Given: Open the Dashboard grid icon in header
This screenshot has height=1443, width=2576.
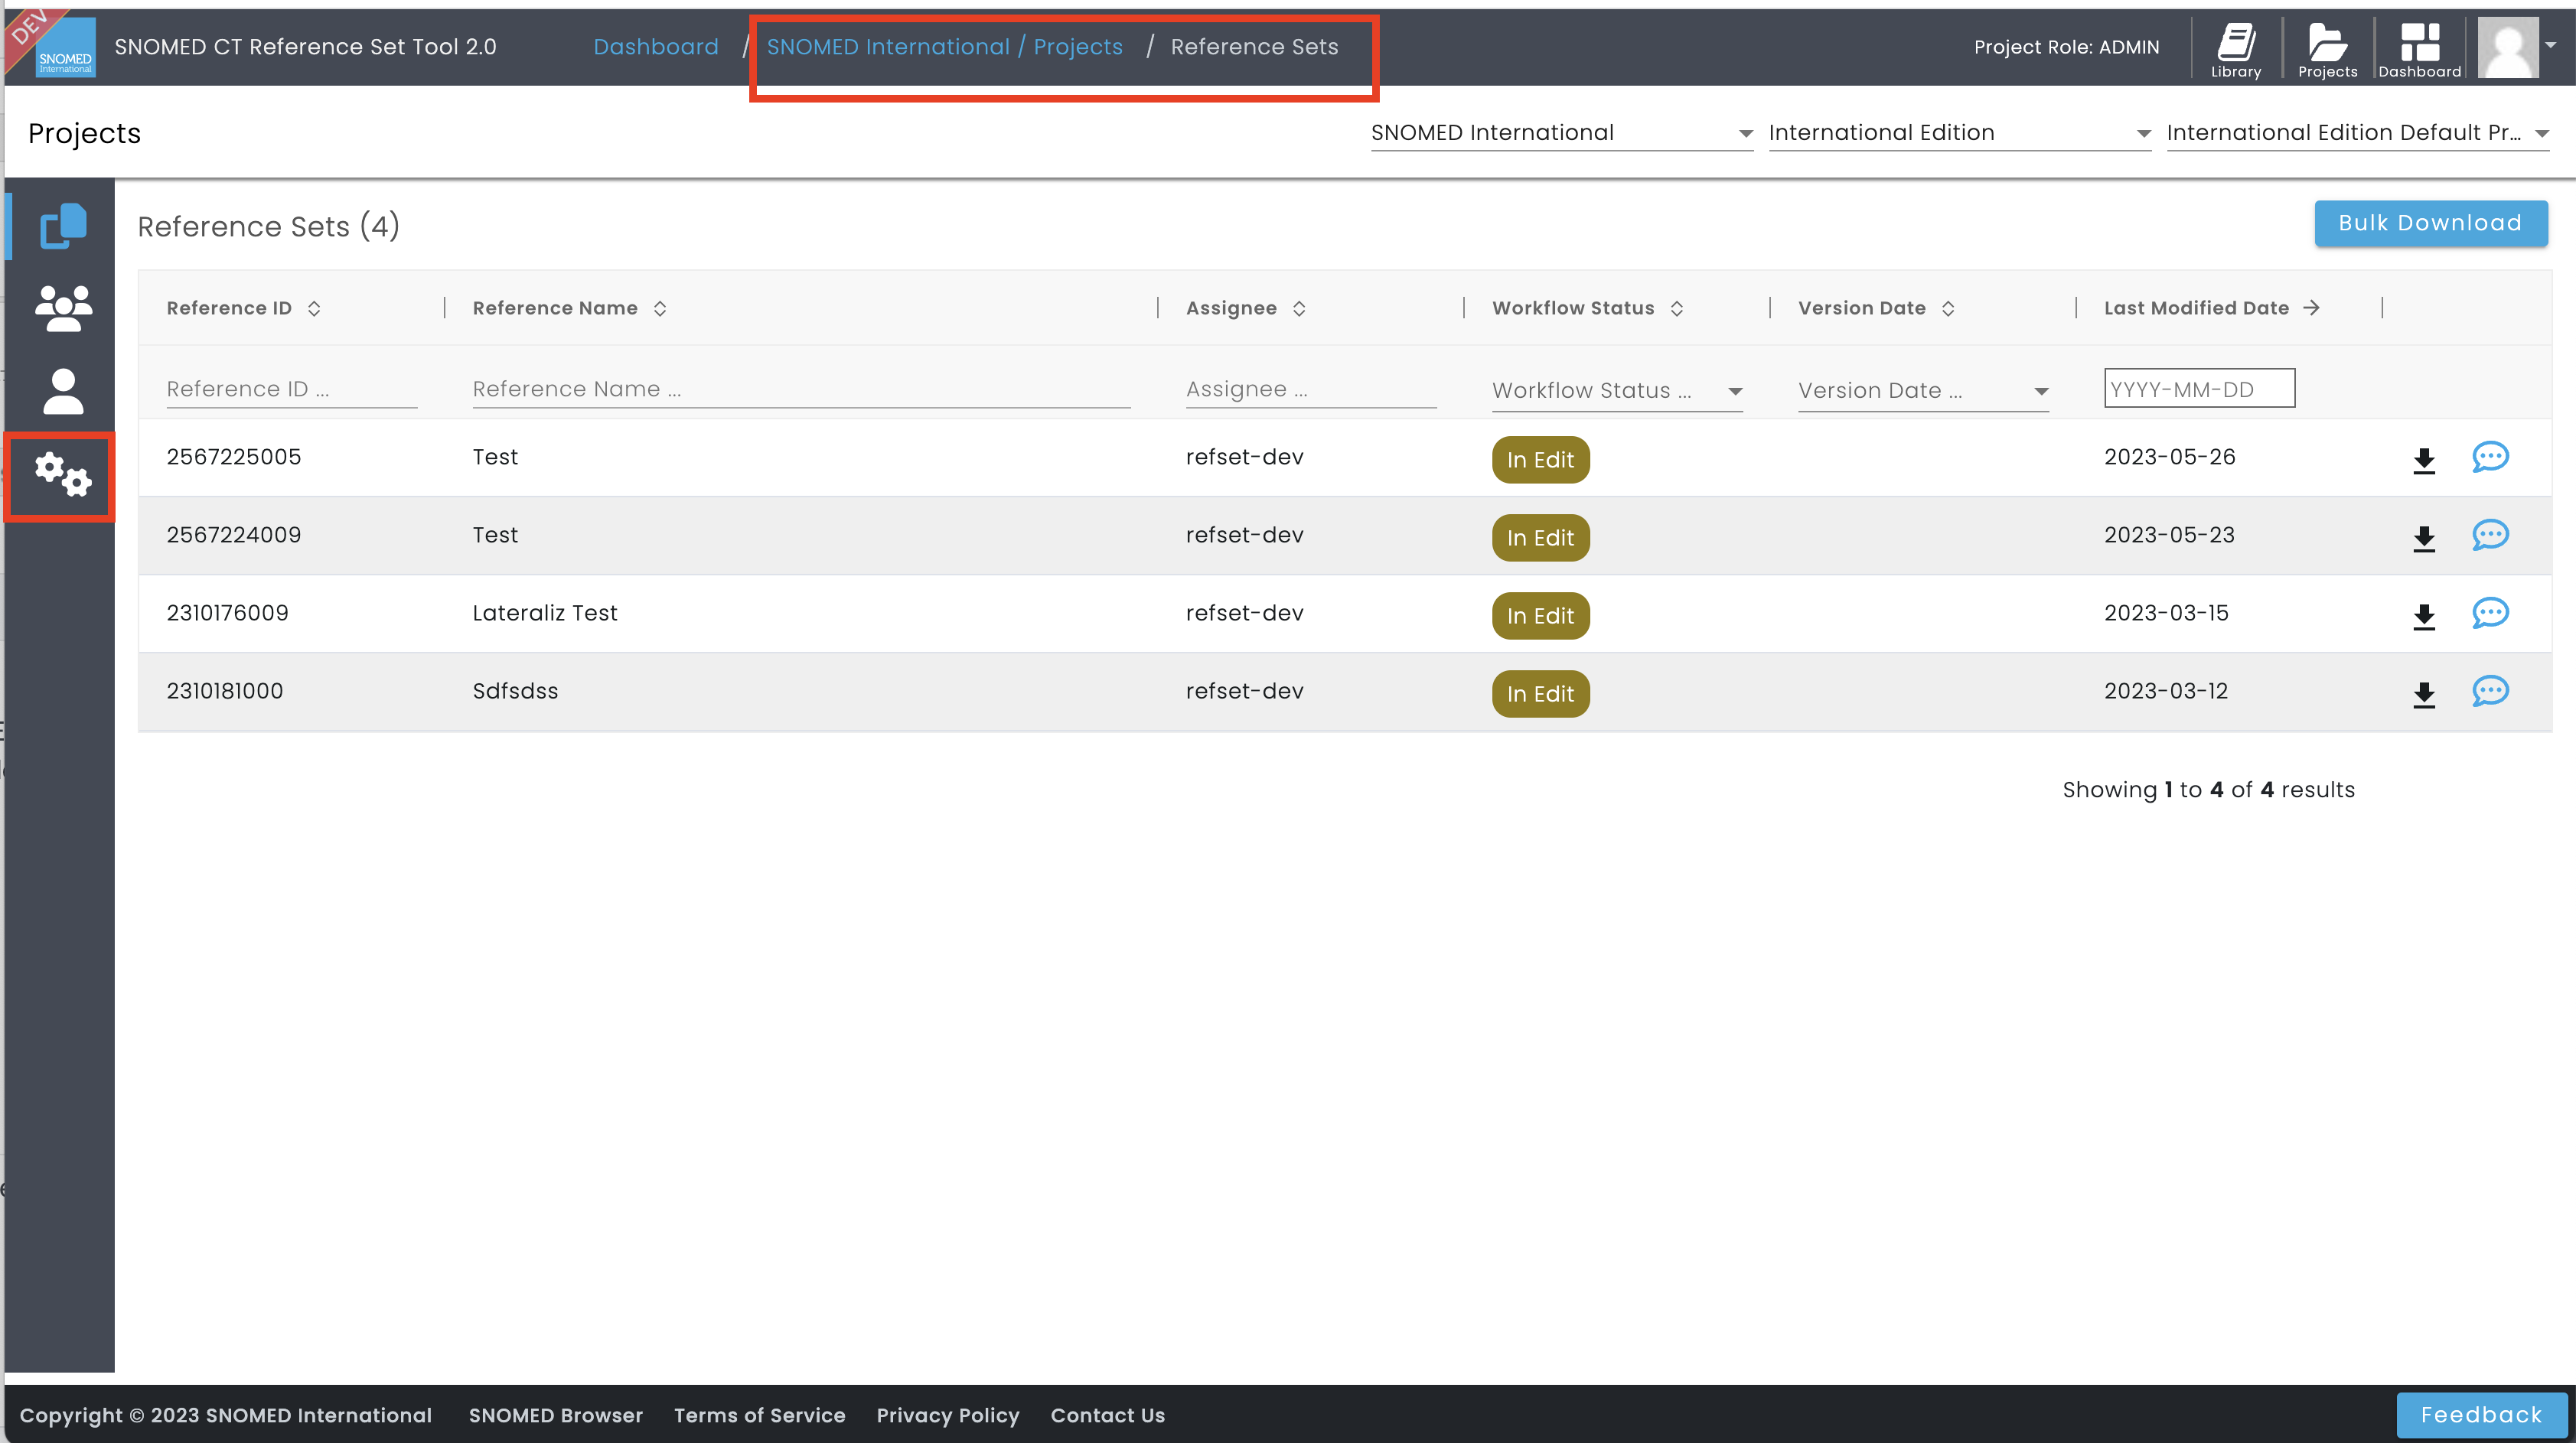Looking at the screenshot, I should point(2419,50).
